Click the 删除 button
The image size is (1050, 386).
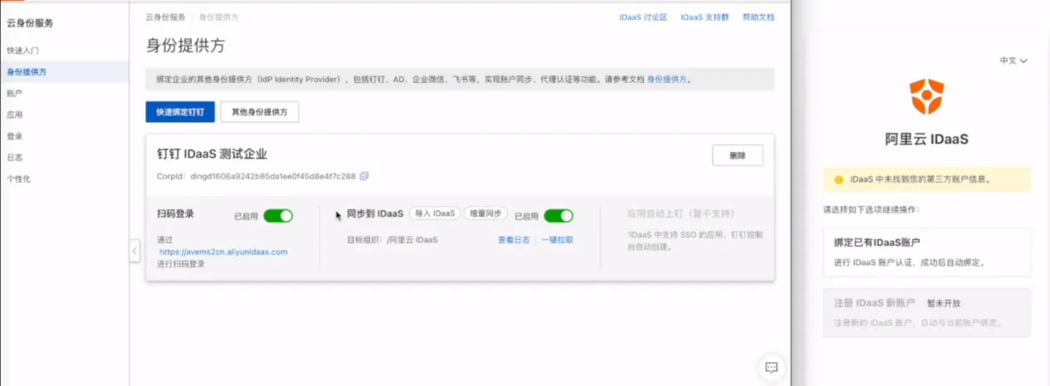pyautogui.click(x=737, y=155)
